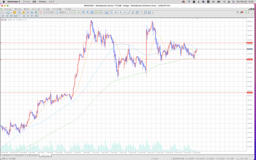Image resolution: width=256 pixels, height=160 pixels.
Task: Select the text label (T) tool
Action: 141,12
